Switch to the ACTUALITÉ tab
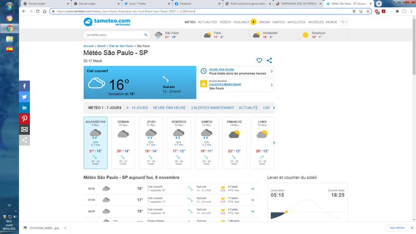The width and height of the screenshot is (416, 234). pos(248,108)
